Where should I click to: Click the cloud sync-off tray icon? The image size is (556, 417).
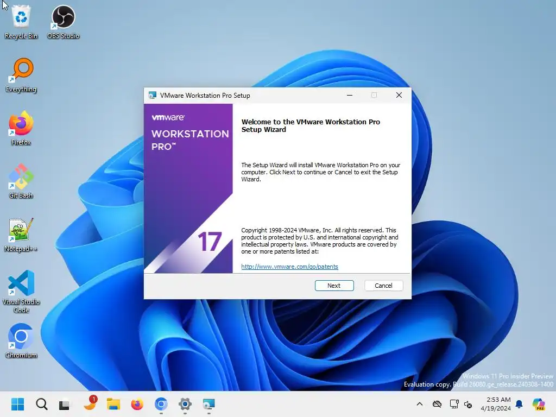coord(437,404)
